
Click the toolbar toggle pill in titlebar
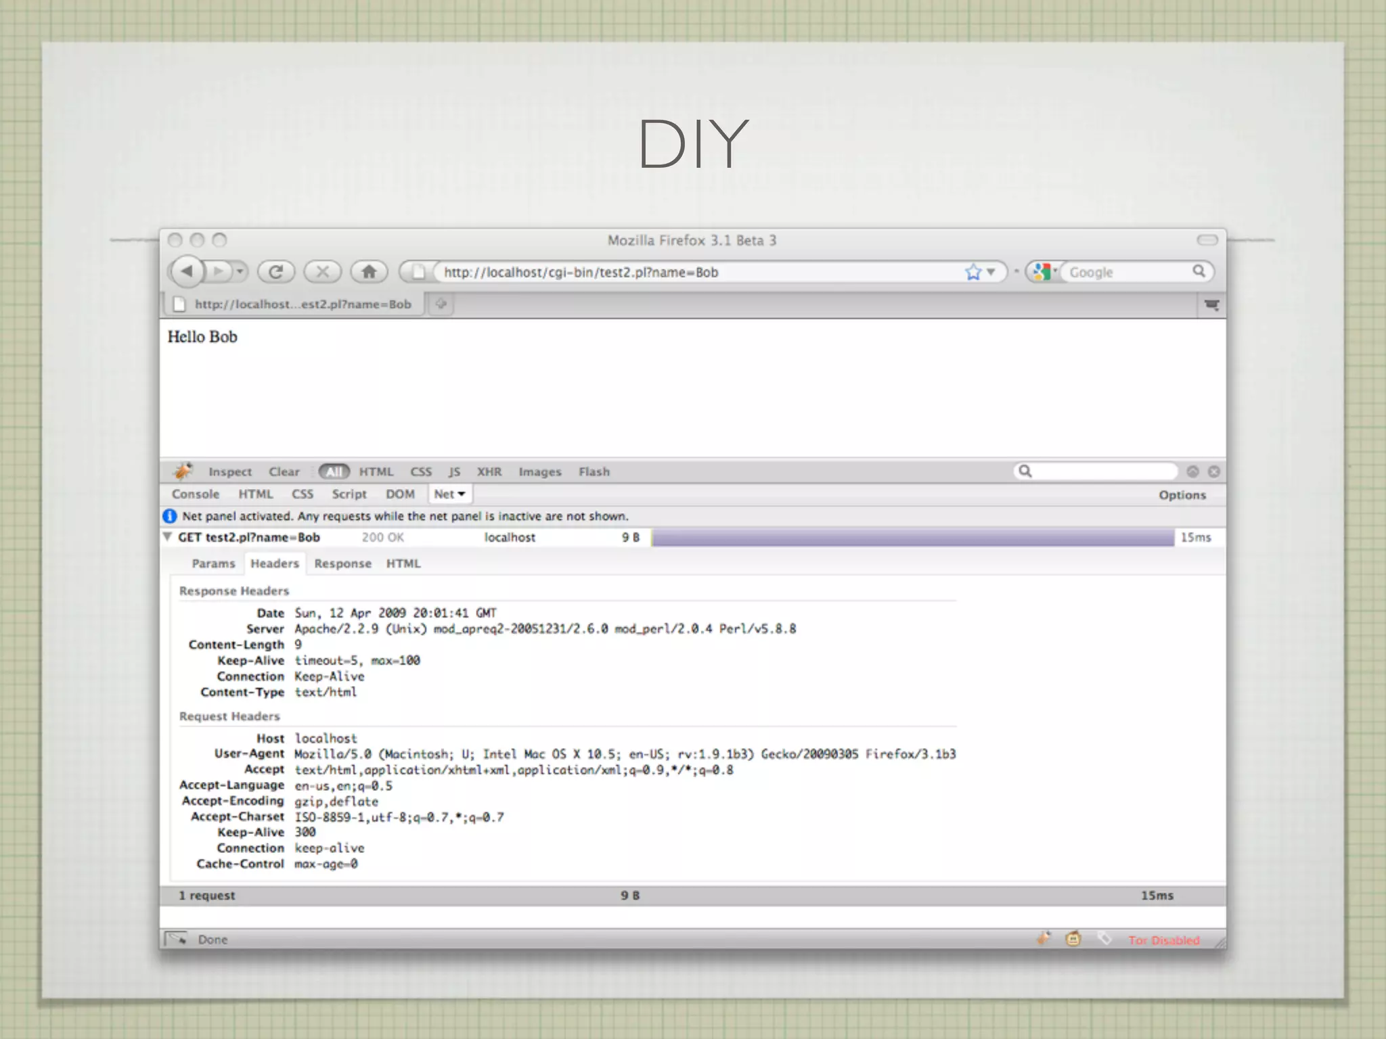[1207, 240]
